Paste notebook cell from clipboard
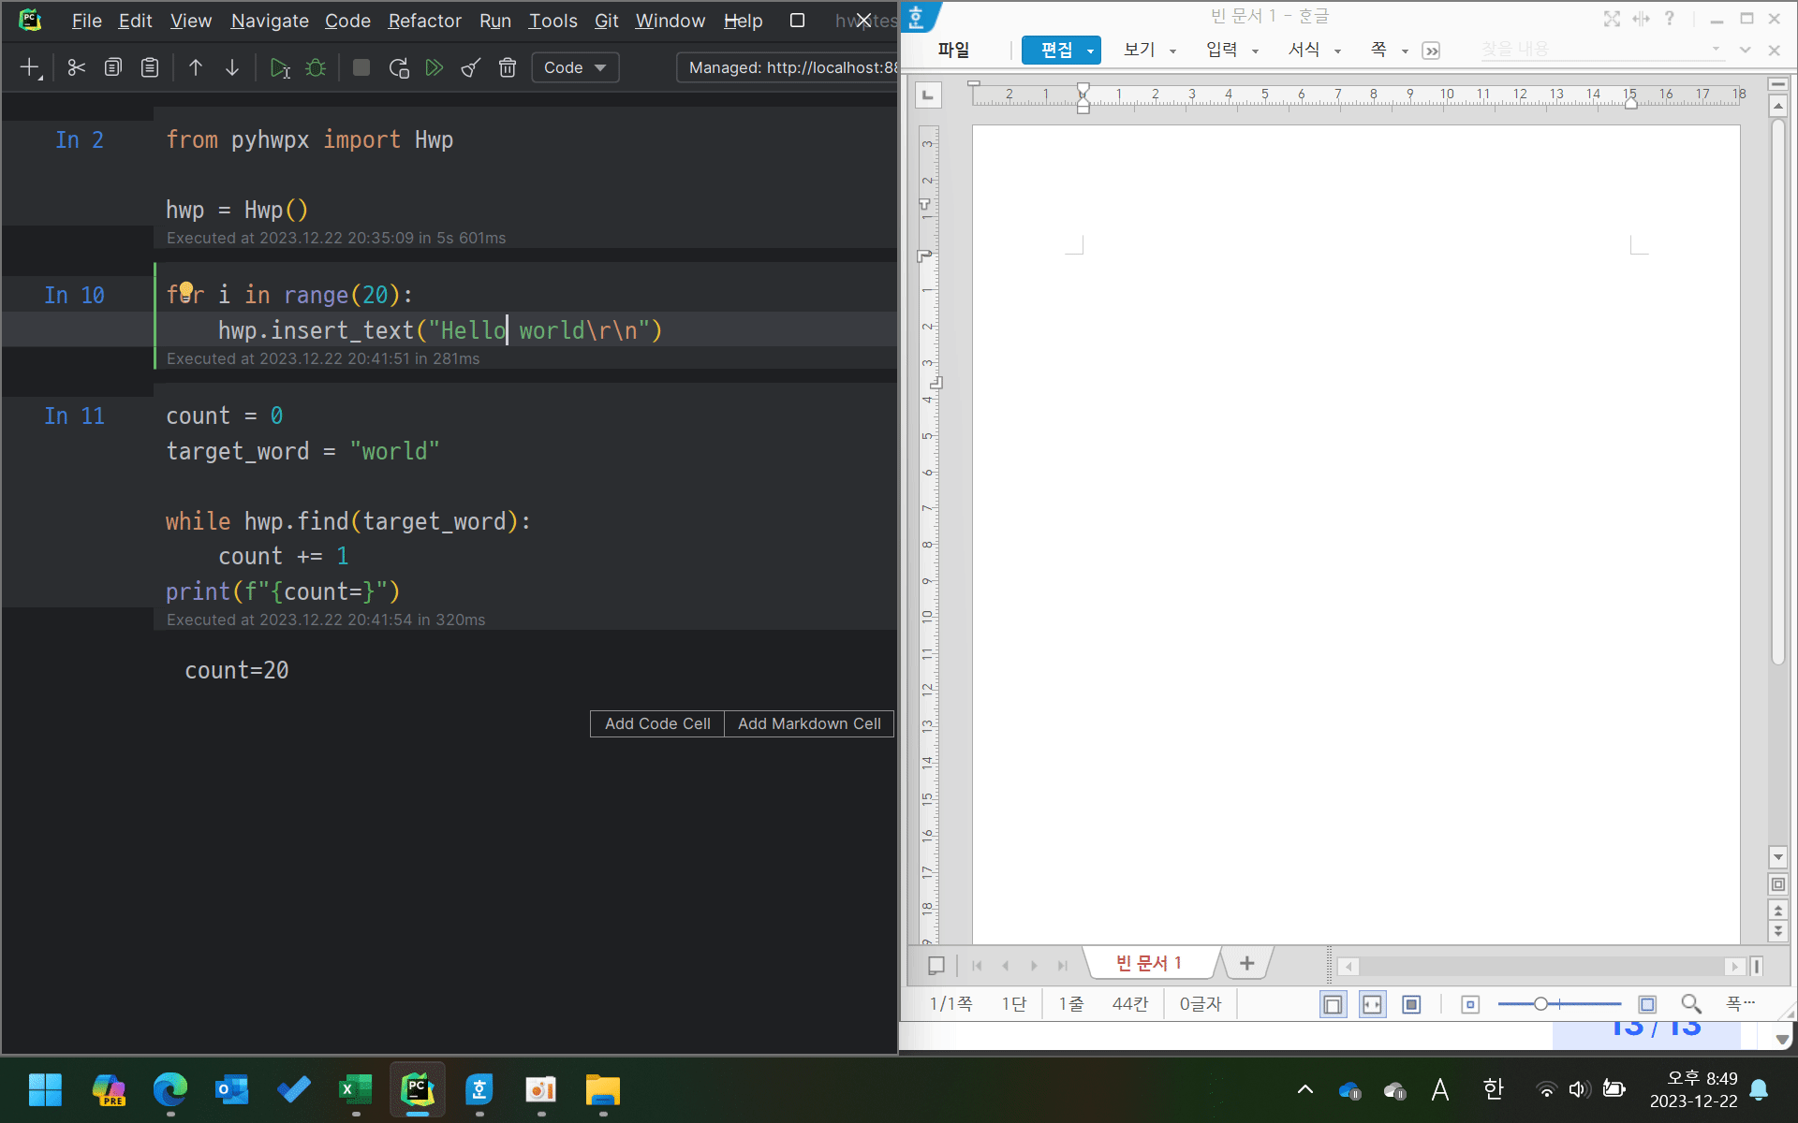 click(150, 67)
